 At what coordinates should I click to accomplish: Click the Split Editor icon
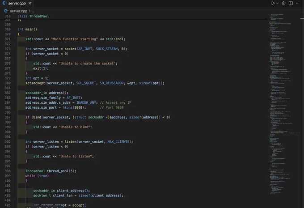coord(291,3)
